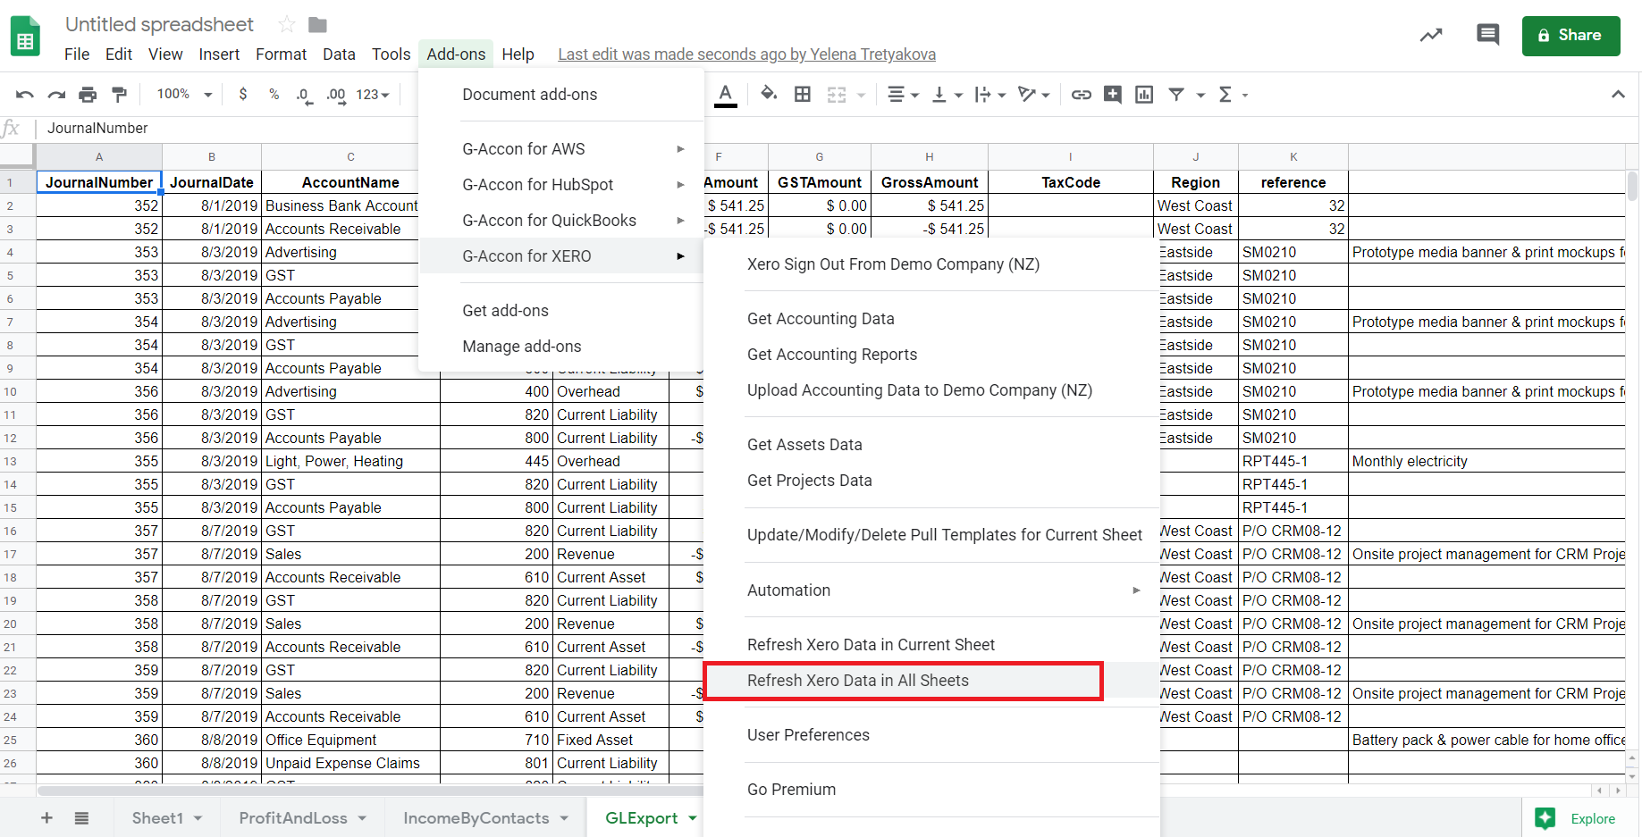Open the zoom level dropdown
Screen dimensions: 1642x837
185,94
